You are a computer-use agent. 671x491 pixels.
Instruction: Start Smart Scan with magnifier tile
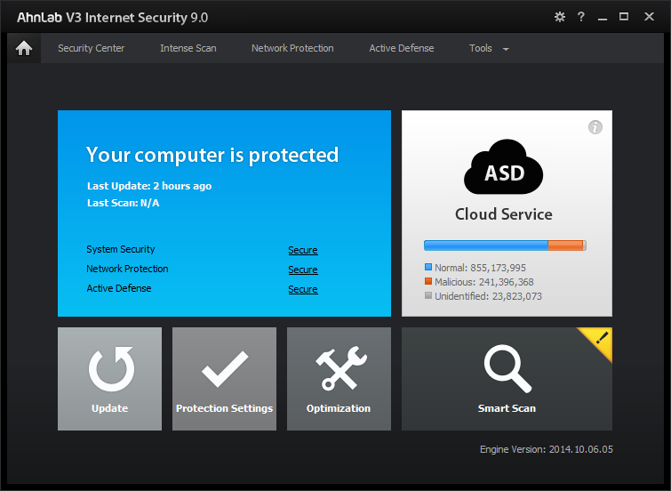[x=507, y=379]
